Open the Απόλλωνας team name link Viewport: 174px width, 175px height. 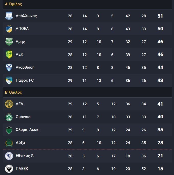(26, 16)
